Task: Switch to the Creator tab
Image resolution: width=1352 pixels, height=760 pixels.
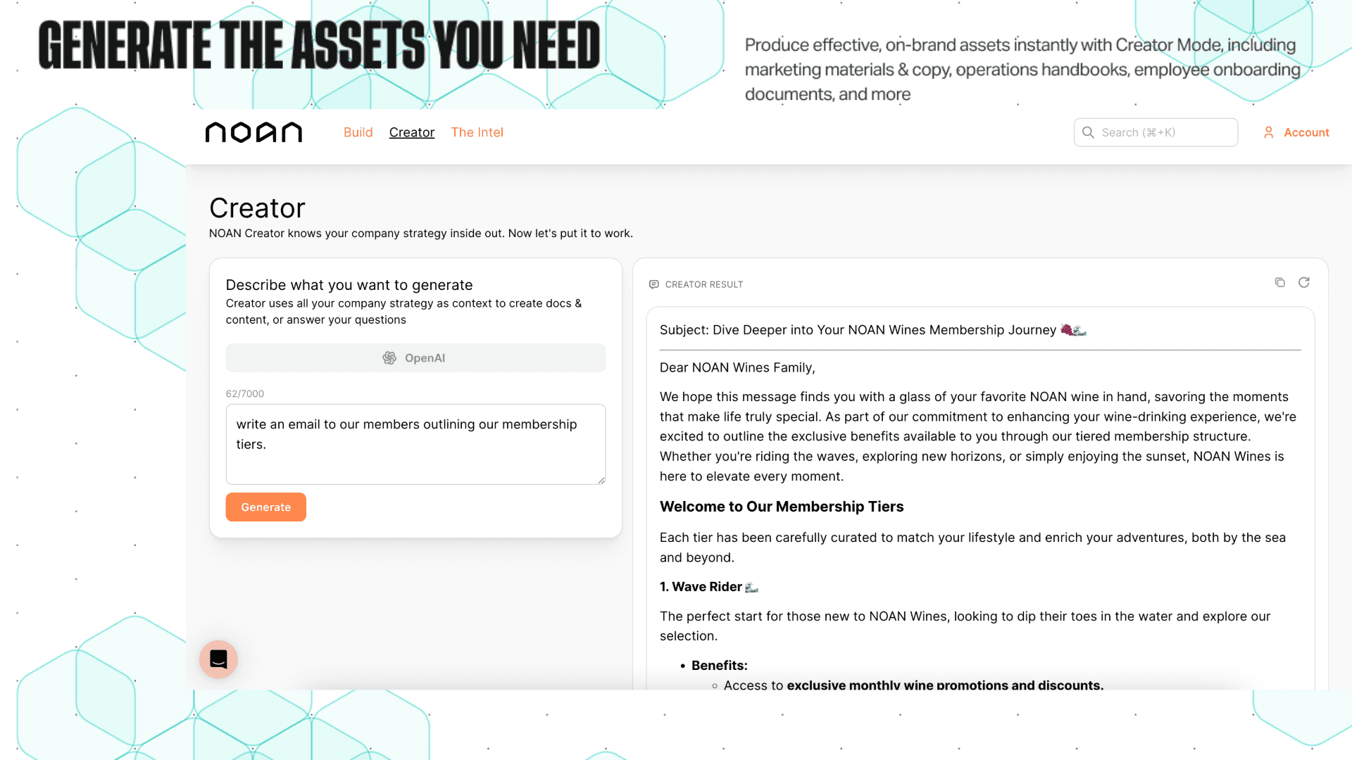Action: pos(411,132)
